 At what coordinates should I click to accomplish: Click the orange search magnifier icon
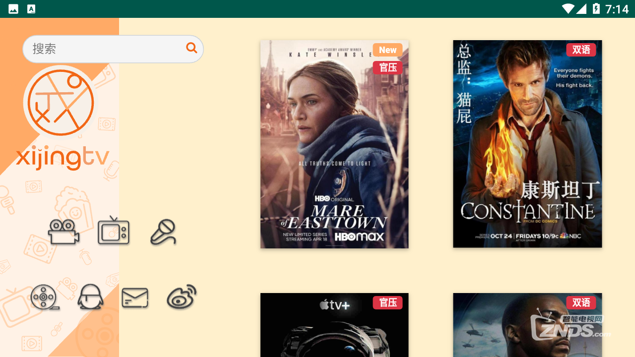pos(191,48)
